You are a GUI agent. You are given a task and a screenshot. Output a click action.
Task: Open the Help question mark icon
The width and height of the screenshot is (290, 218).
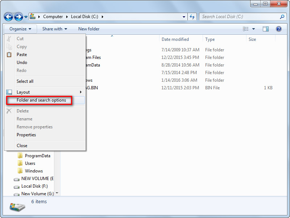279,29
